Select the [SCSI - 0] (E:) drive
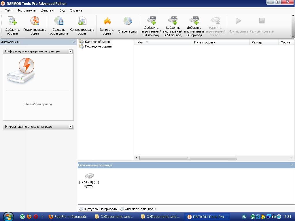Viewport: 295px width, 221px height. (x=89, y=180)
